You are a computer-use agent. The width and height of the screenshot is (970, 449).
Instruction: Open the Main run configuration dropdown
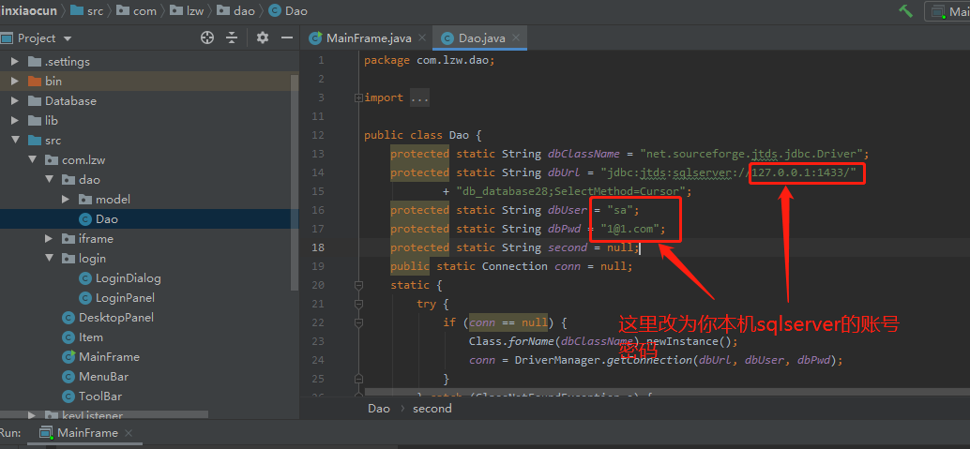pos(948,10)
